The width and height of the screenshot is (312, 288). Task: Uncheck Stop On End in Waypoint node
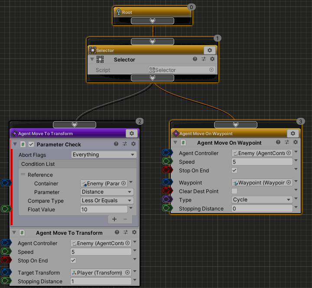pos(234,171)
